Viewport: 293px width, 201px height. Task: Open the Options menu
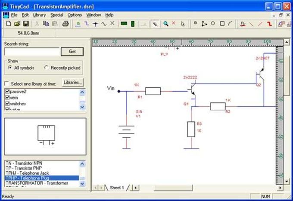tap(75, 15)
